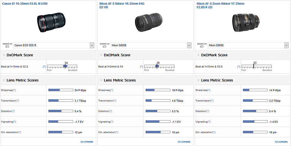291x146 pixels.
Task: Click camera icon under Canon lens 'tested on'
Action: point(7,47)
